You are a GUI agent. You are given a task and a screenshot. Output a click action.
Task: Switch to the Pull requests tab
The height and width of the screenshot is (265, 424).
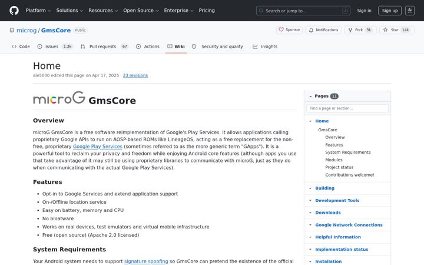[x=104, y=47]
